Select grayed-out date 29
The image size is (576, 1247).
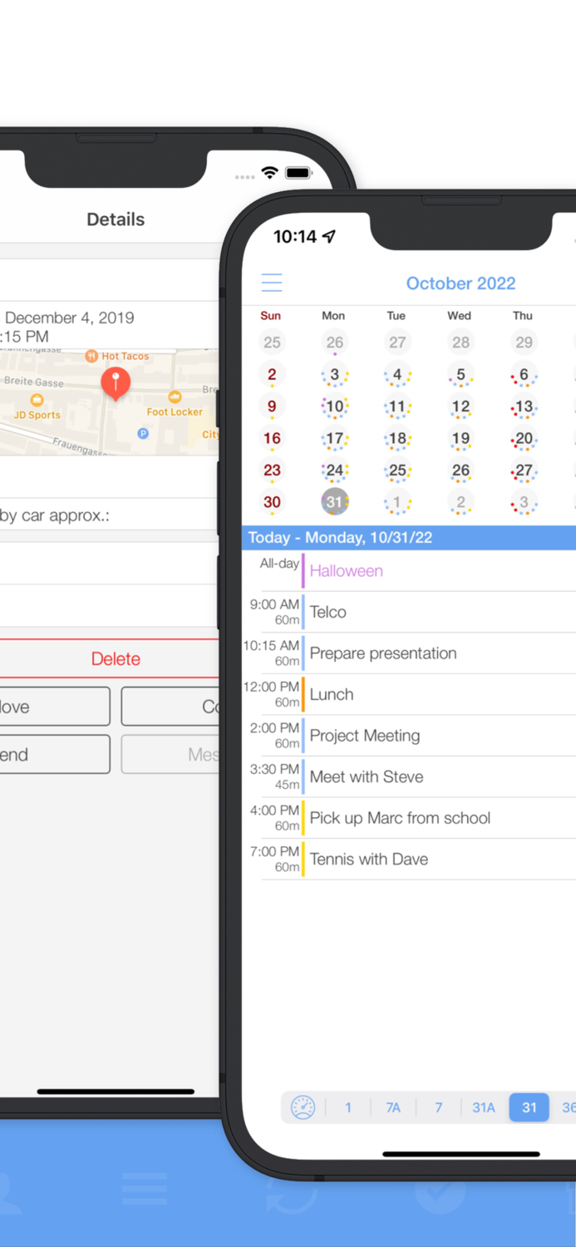tap(524, 343)
